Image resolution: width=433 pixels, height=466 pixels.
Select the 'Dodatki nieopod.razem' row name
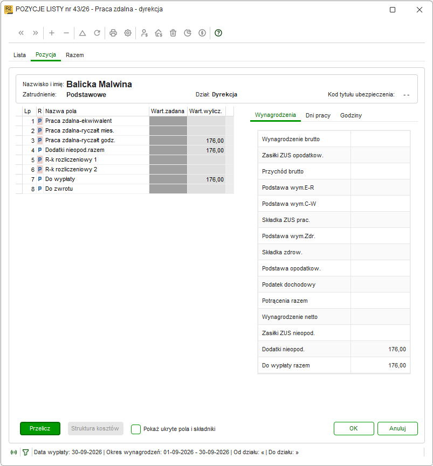(74, 150)
